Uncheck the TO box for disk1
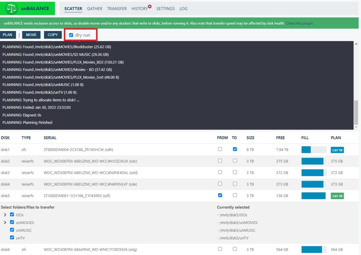The image size is (361, 255). (x=235, y=149)
